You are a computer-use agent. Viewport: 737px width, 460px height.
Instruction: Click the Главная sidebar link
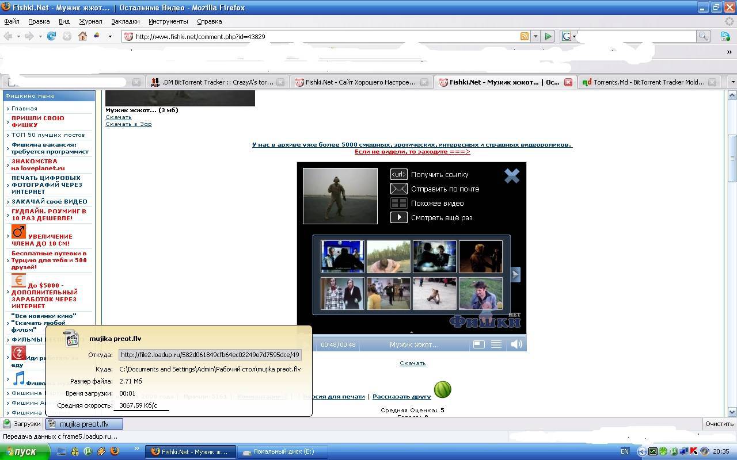point(24,109)
